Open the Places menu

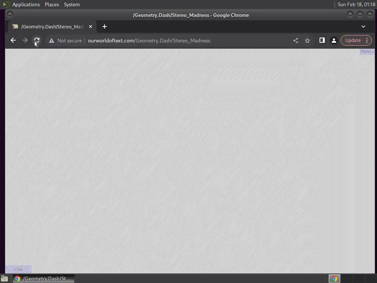point(52,4)
